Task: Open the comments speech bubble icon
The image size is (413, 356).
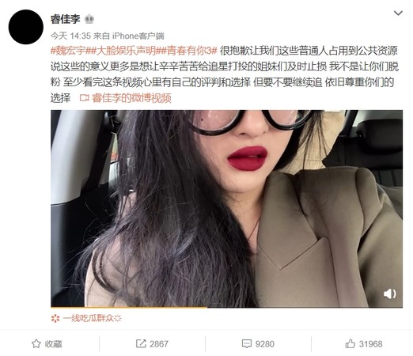Action: tap(247, 343)
